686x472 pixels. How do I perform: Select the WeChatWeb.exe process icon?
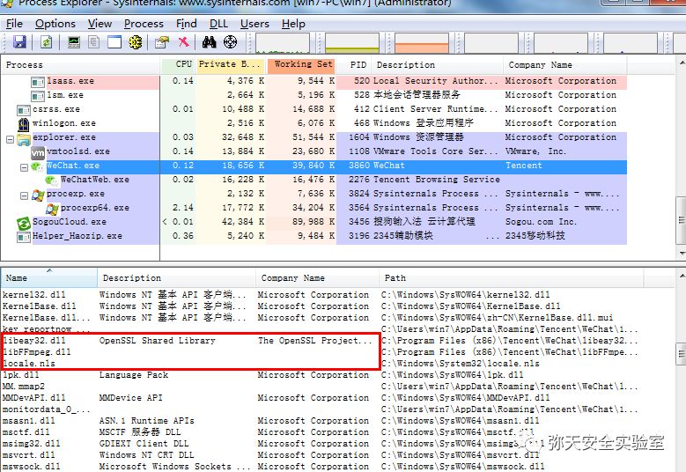52,181
